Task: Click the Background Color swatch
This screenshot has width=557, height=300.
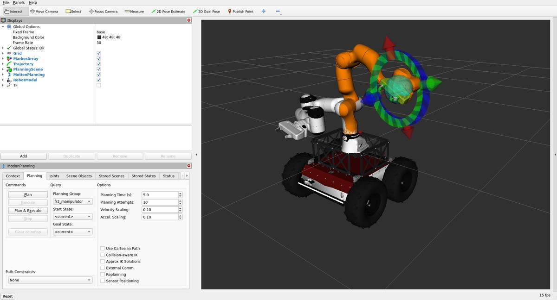Action: [99, 37]
